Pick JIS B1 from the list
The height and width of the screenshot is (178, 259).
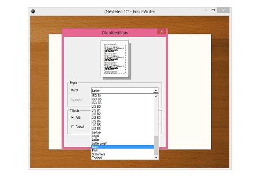(x=122, y=110)
